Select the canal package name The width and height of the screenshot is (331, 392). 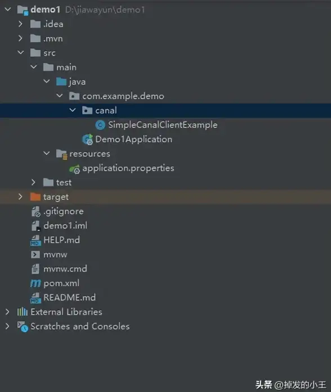[106, 110]
